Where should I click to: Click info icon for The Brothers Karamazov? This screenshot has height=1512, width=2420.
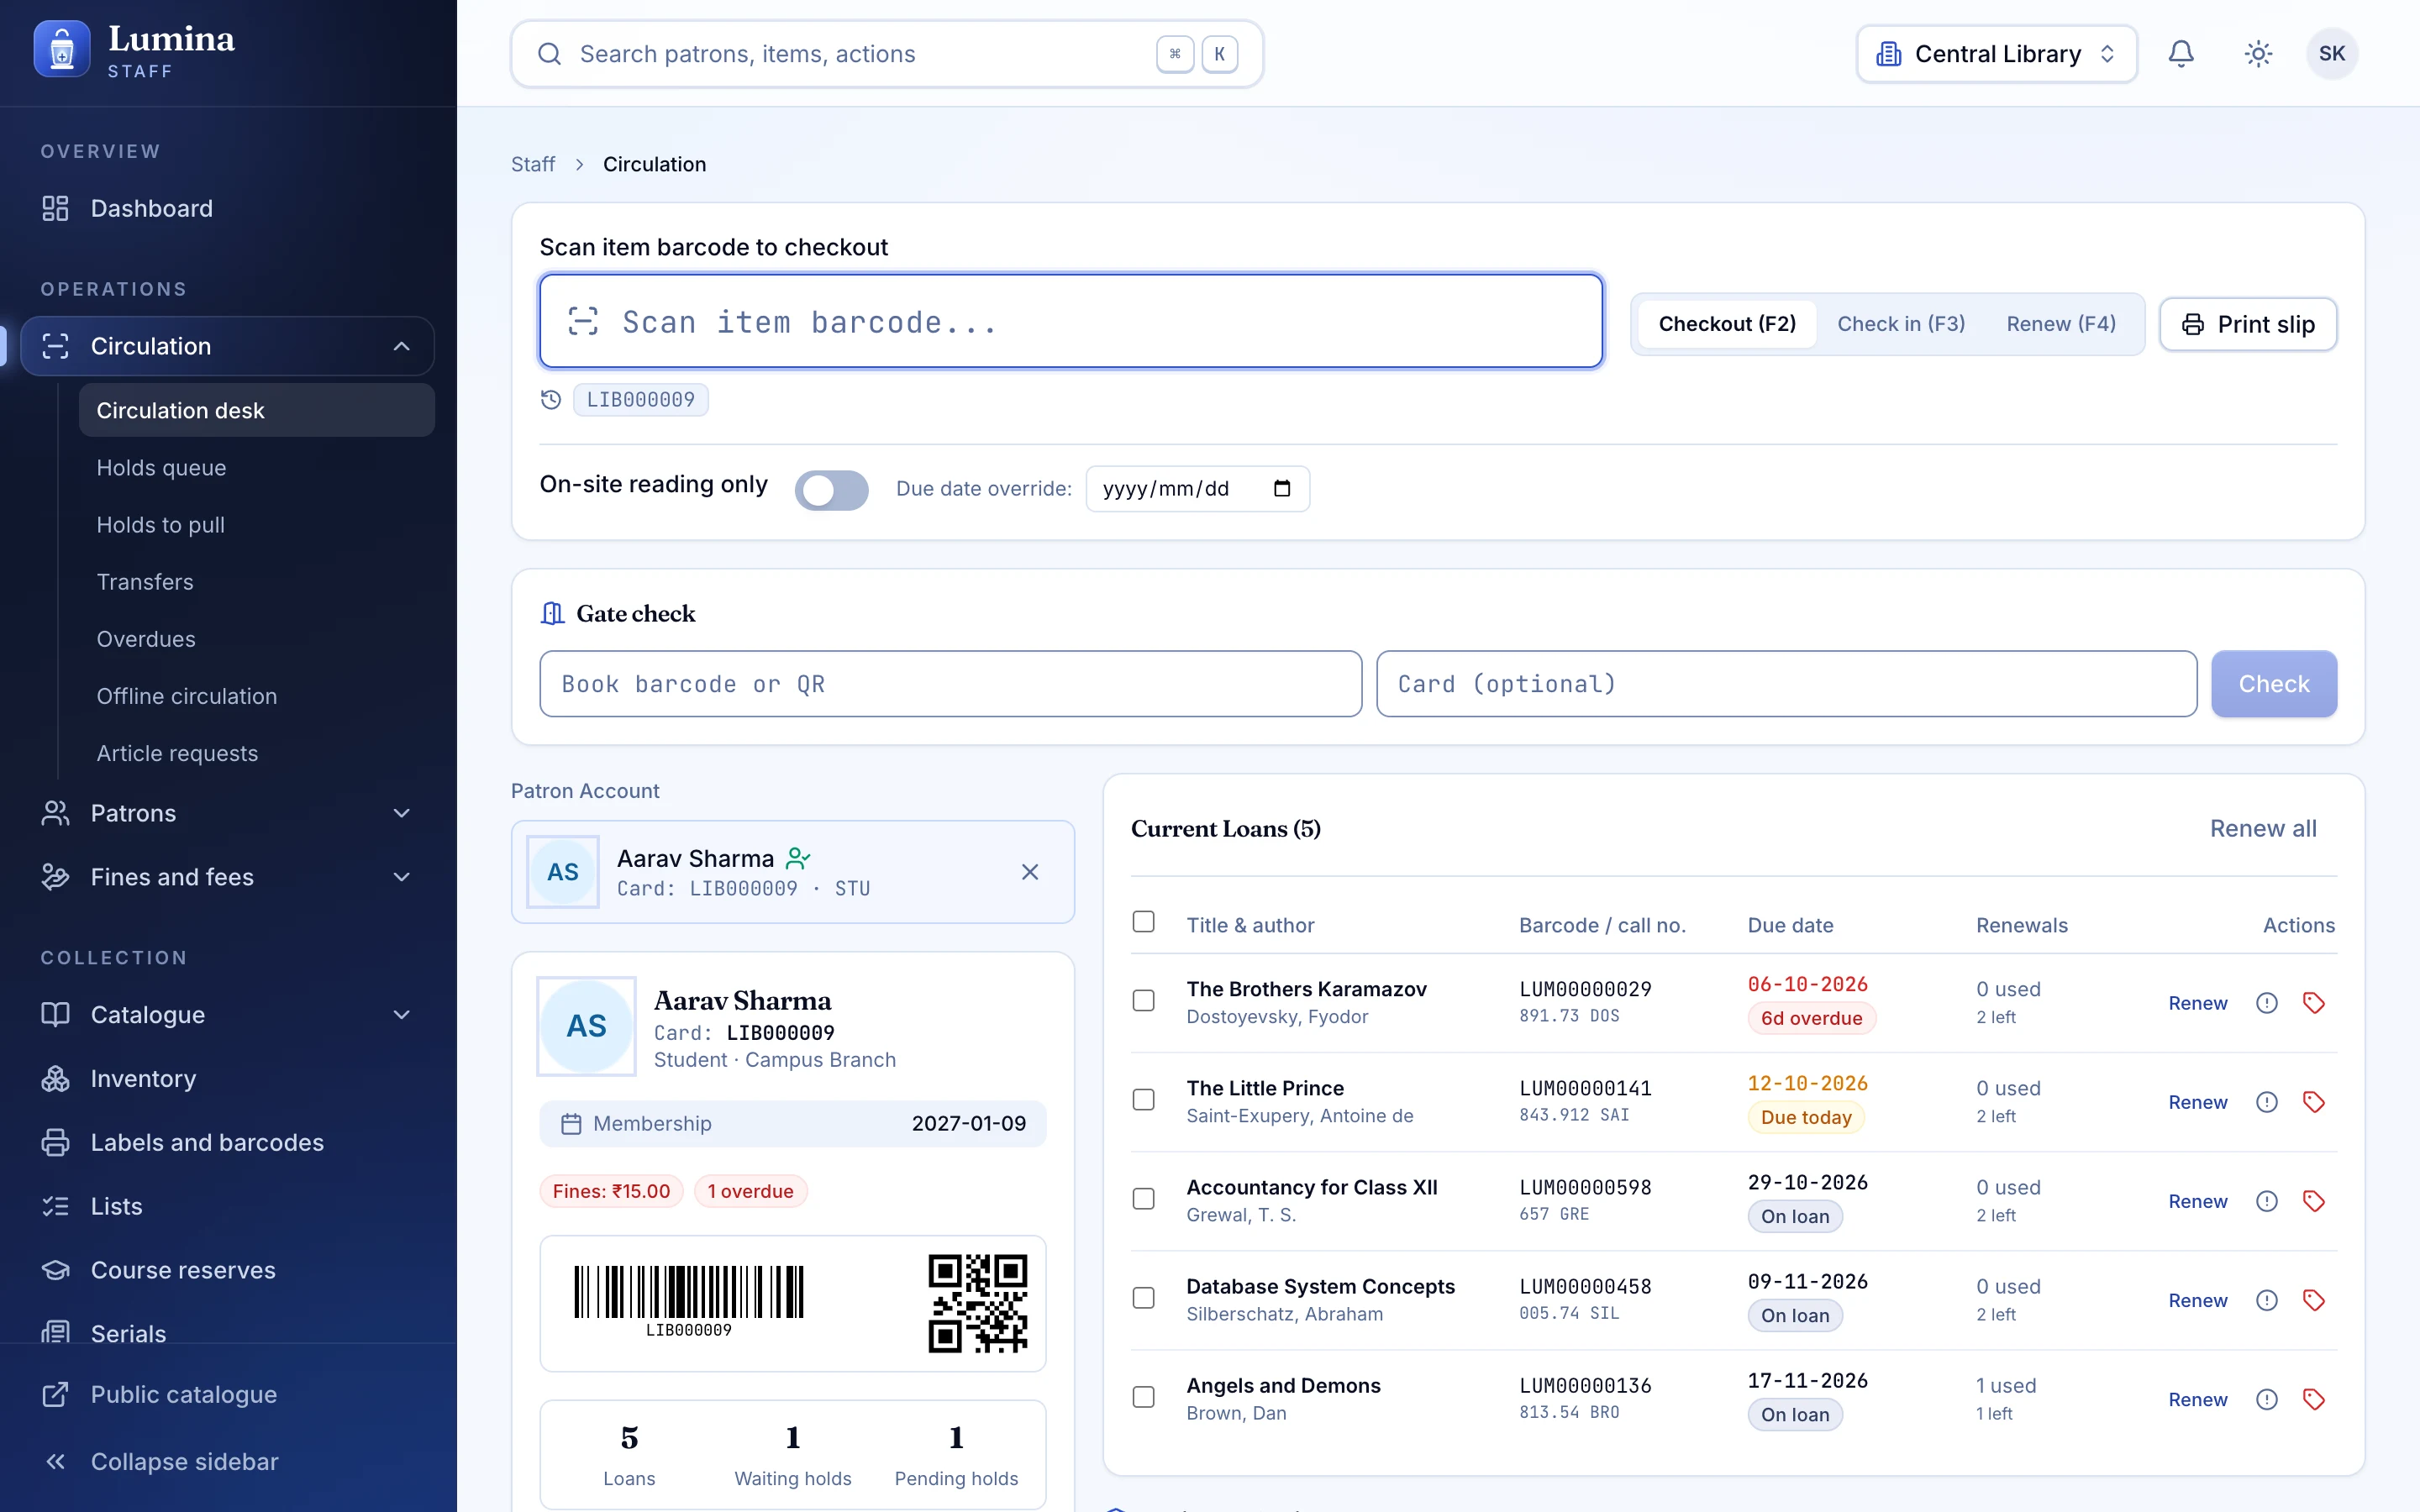pyautogui.click(x=2267, y=1003)
